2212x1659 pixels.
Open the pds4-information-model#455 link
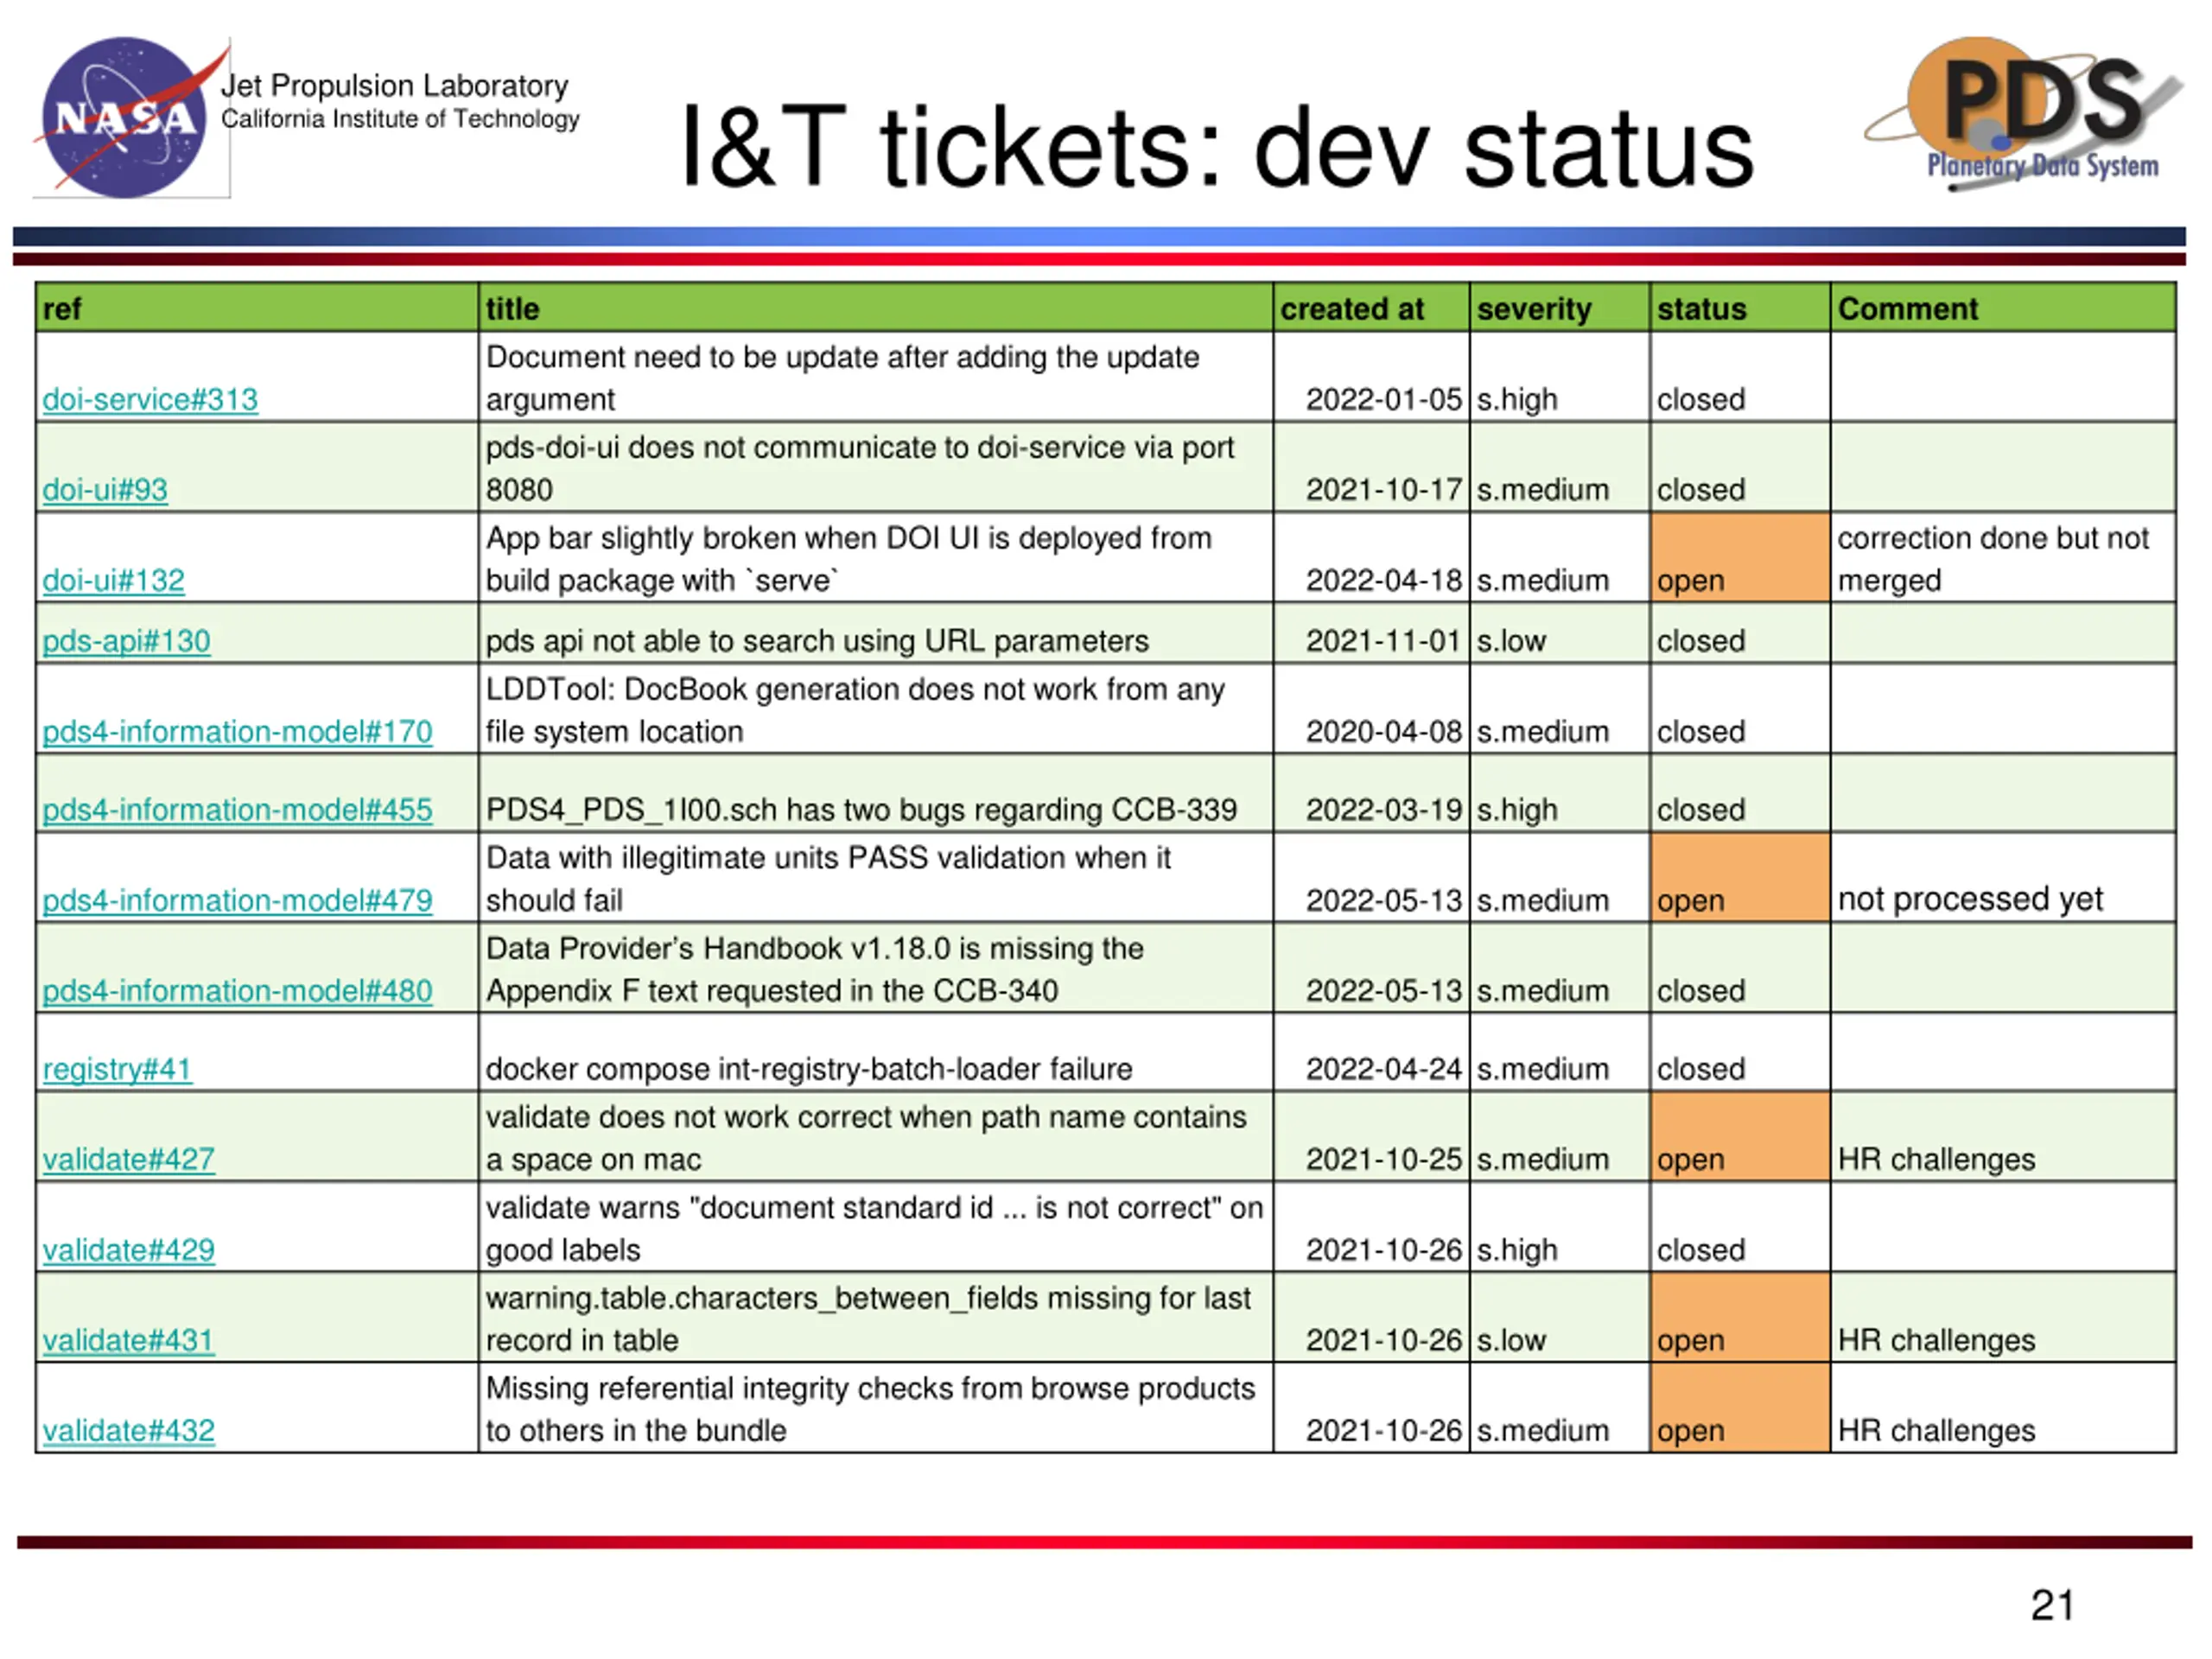click(237, 809)
